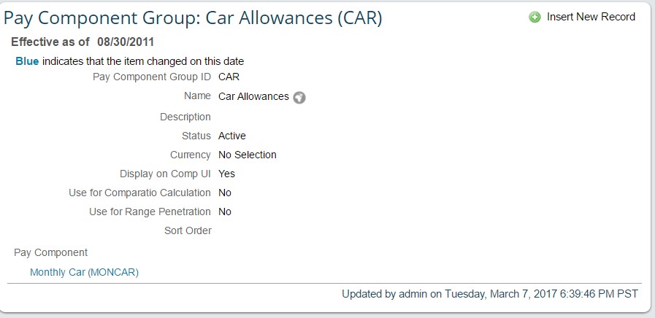
Task: Click the No Selection currency value
Action: coord(248,155)
